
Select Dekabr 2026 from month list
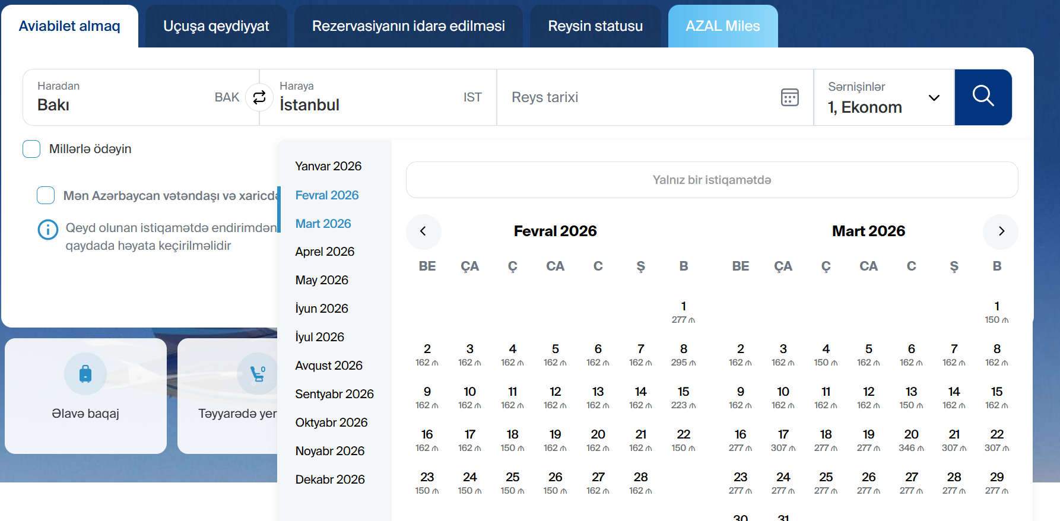pos(330,479)
